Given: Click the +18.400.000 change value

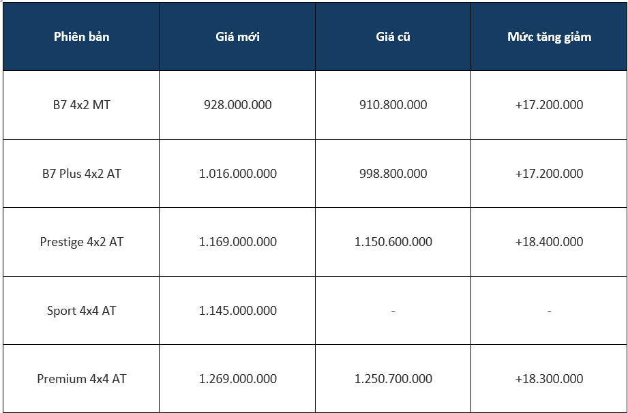Looking at the screenshot, I should 549,242.
